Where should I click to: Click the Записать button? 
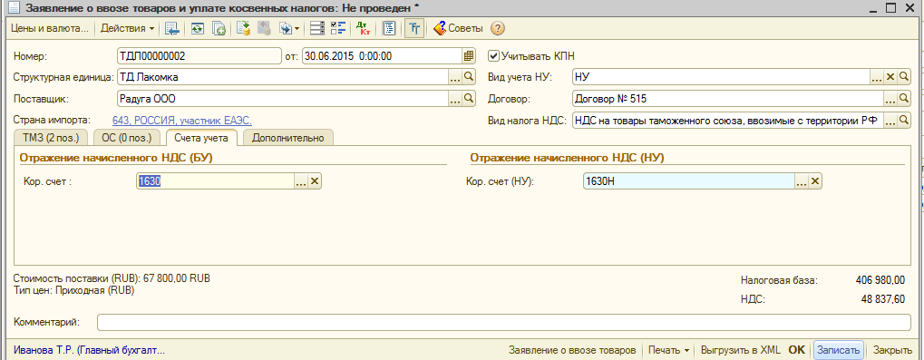840,349
